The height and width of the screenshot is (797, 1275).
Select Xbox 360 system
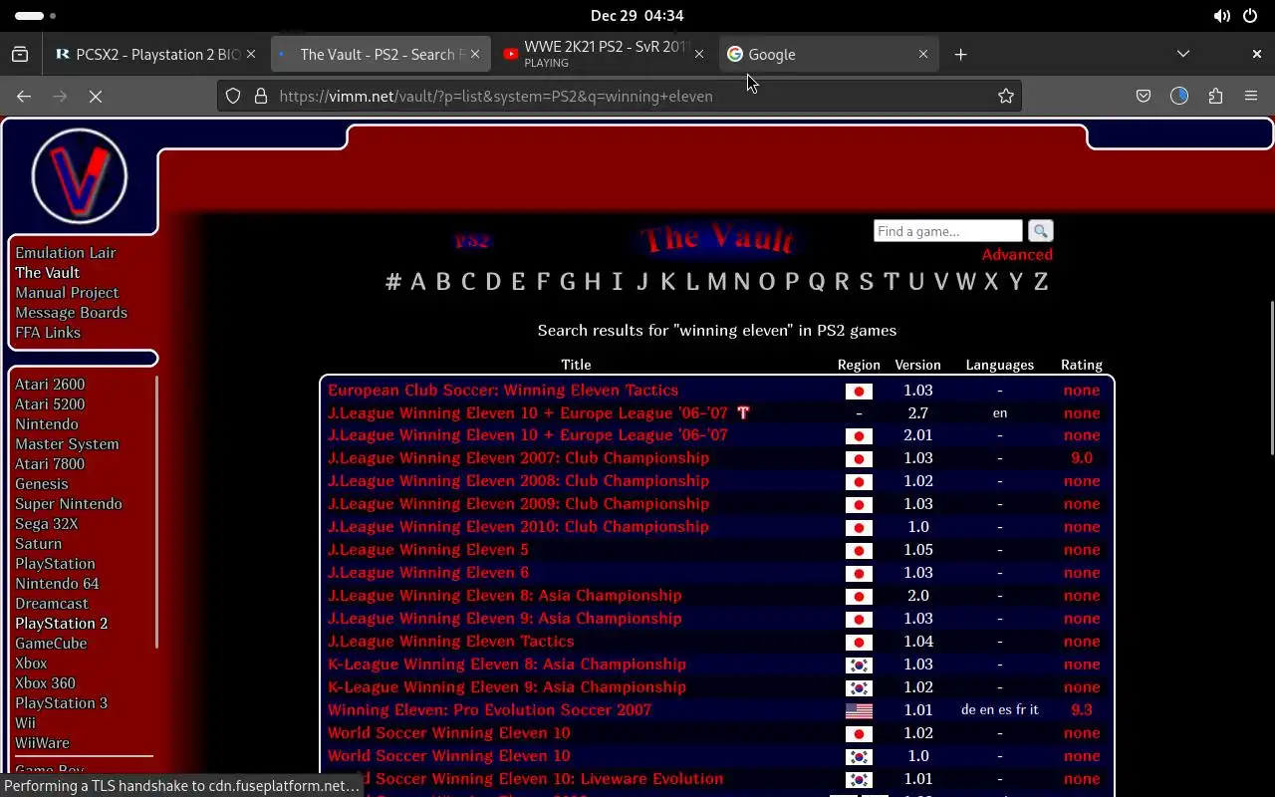(x=45, y=682)
